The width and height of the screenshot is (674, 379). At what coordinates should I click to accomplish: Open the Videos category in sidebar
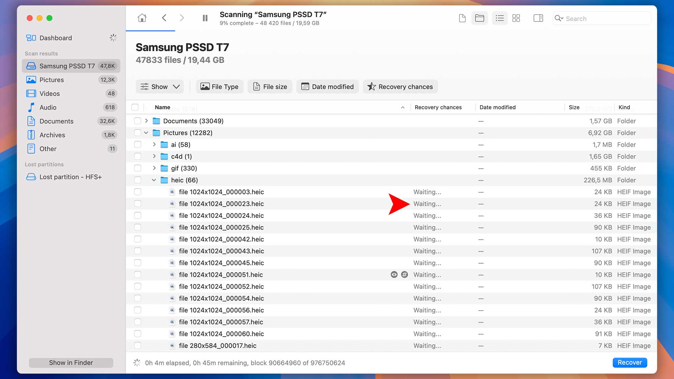(71, 94)
